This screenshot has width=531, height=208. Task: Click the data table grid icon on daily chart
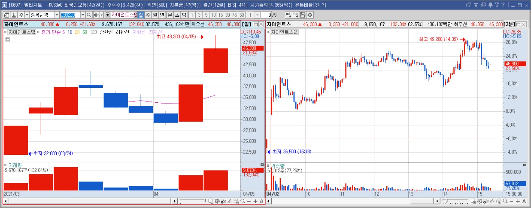[7, 39]
